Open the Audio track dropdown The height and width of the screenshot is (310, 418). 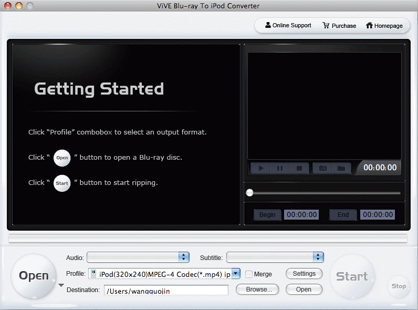tap(138, 257)
